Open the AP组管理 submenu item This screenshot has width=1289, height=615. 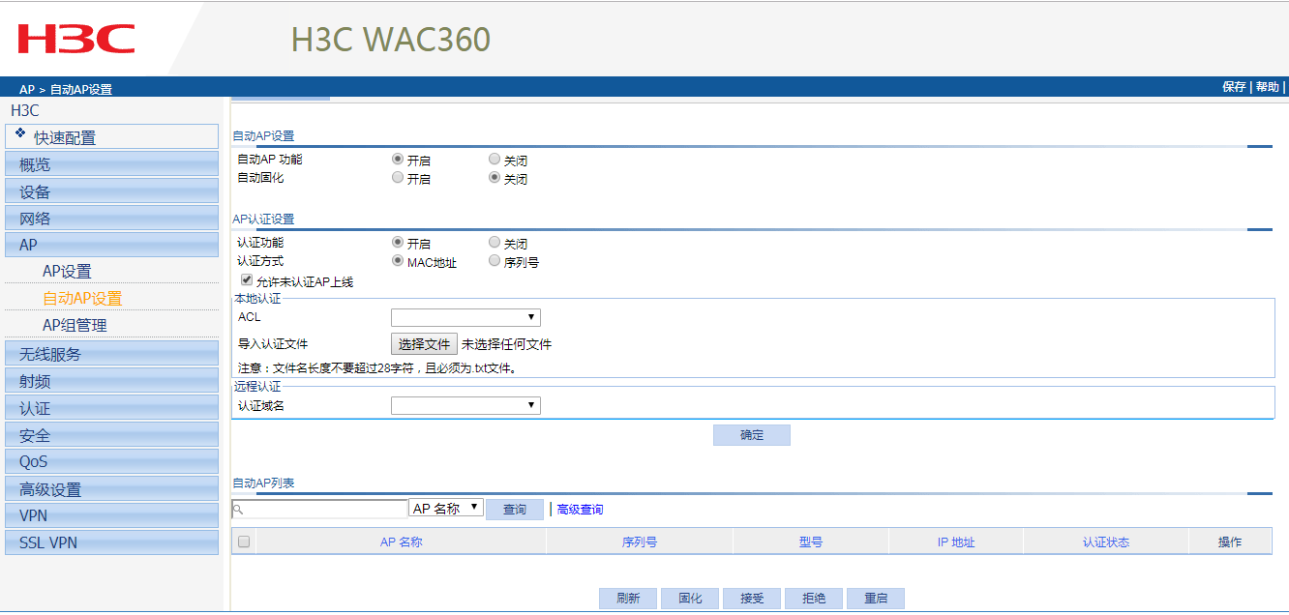(x=75, y=326)
